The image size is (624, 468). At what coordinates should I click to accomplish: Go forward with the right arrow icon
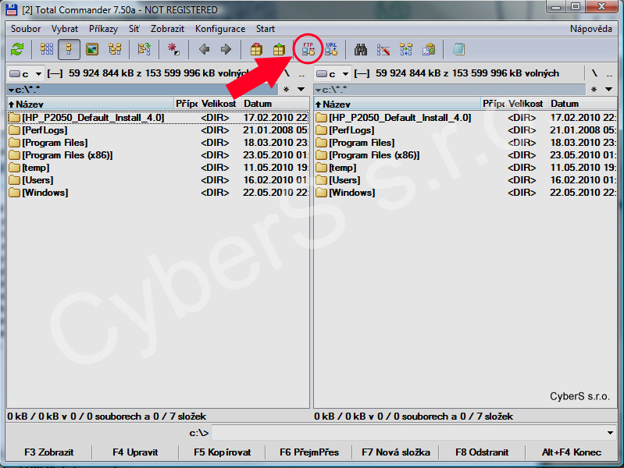tap(226, 49)
